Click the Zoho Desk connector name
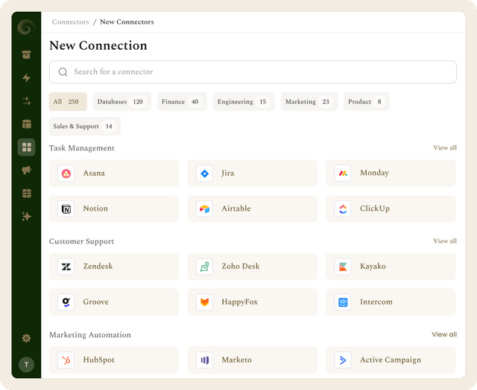The height and width of the screenshot is (390, 477). [x=241, y=266]
